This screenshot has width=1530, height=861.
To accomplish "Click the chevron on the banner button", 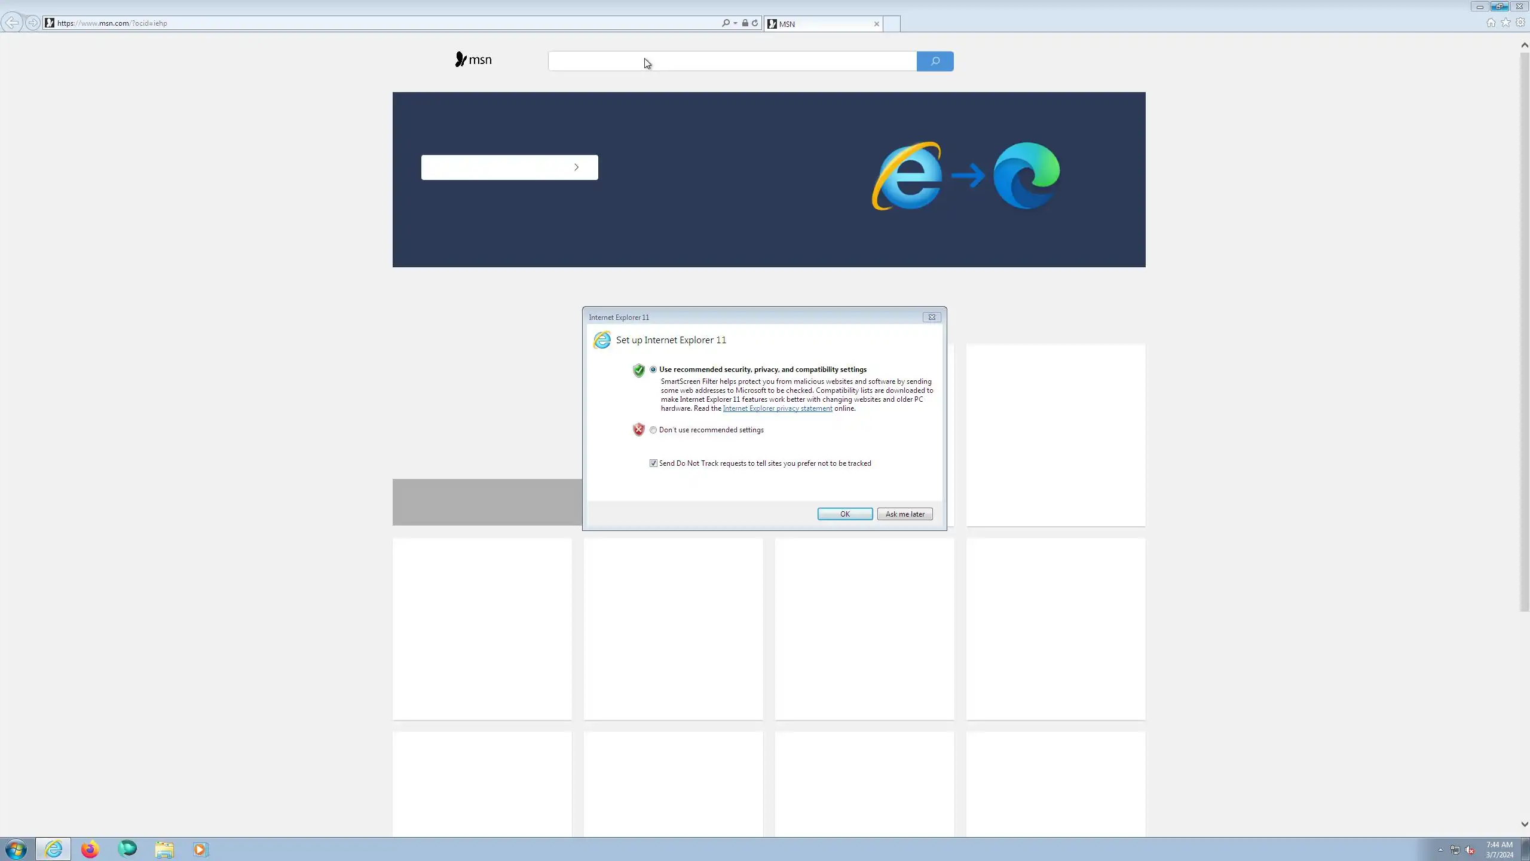I will 576,167.
